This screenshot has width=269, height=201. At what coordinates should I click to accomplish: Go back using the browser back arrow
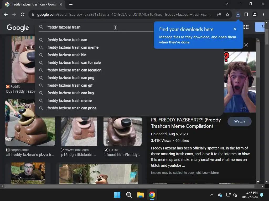click(6, 15)
